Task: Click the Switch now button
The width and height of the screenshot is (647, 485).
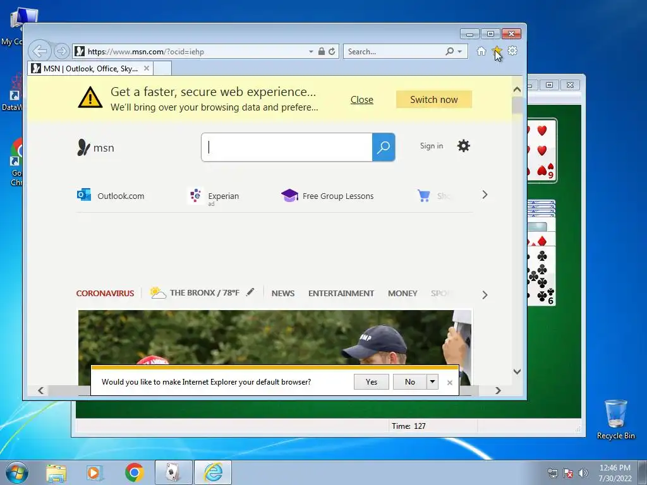Action: pyautogui.click(x=433, y=99)
